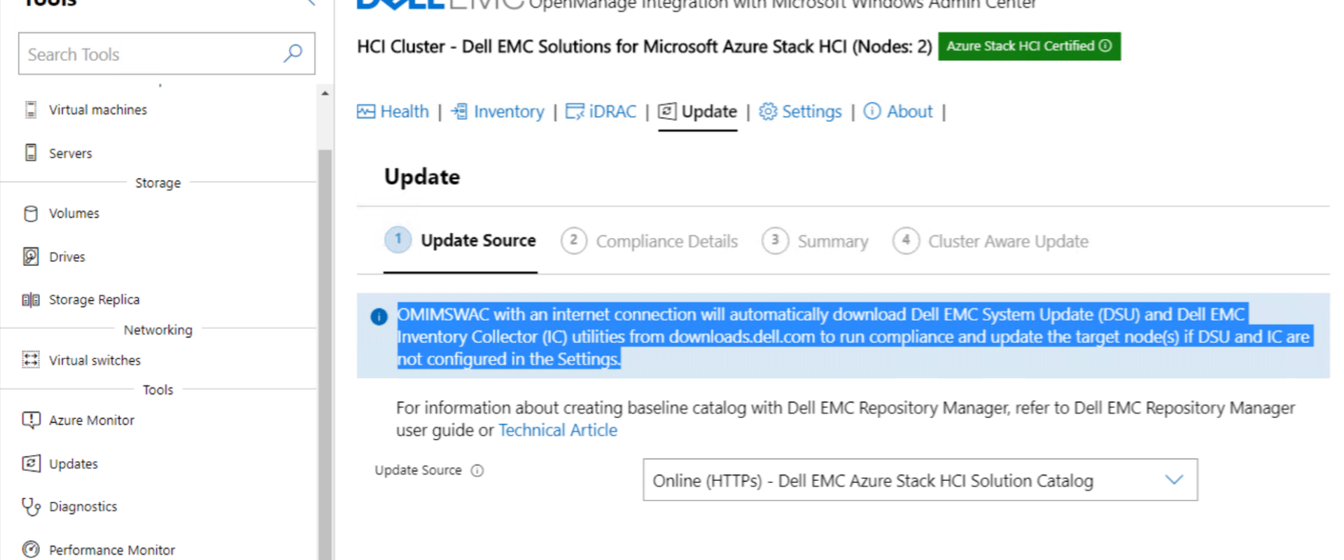Open Virtual machines from the sidebar
1344x560 pixels.
point(98,110)
